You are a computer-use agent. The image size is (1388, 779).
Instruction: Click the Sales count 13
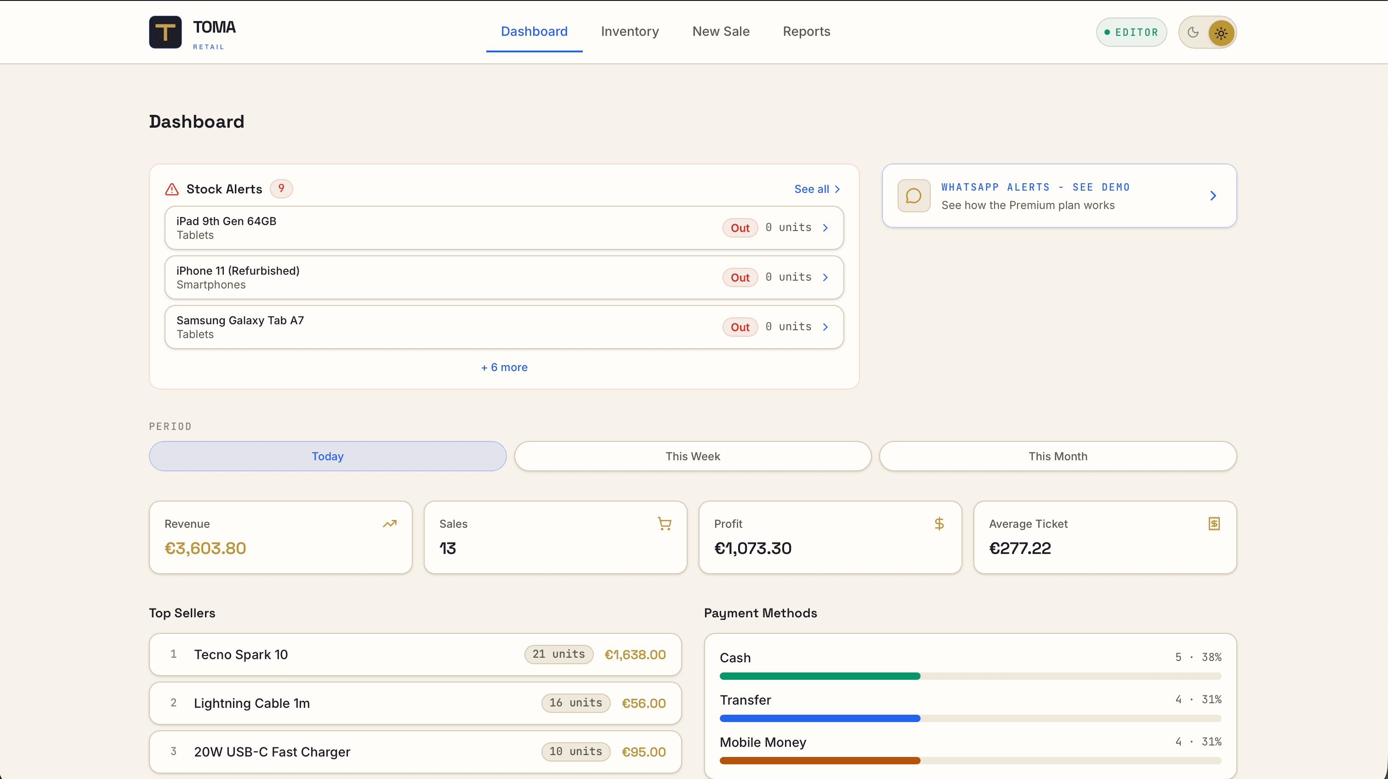tap(448, 548)
